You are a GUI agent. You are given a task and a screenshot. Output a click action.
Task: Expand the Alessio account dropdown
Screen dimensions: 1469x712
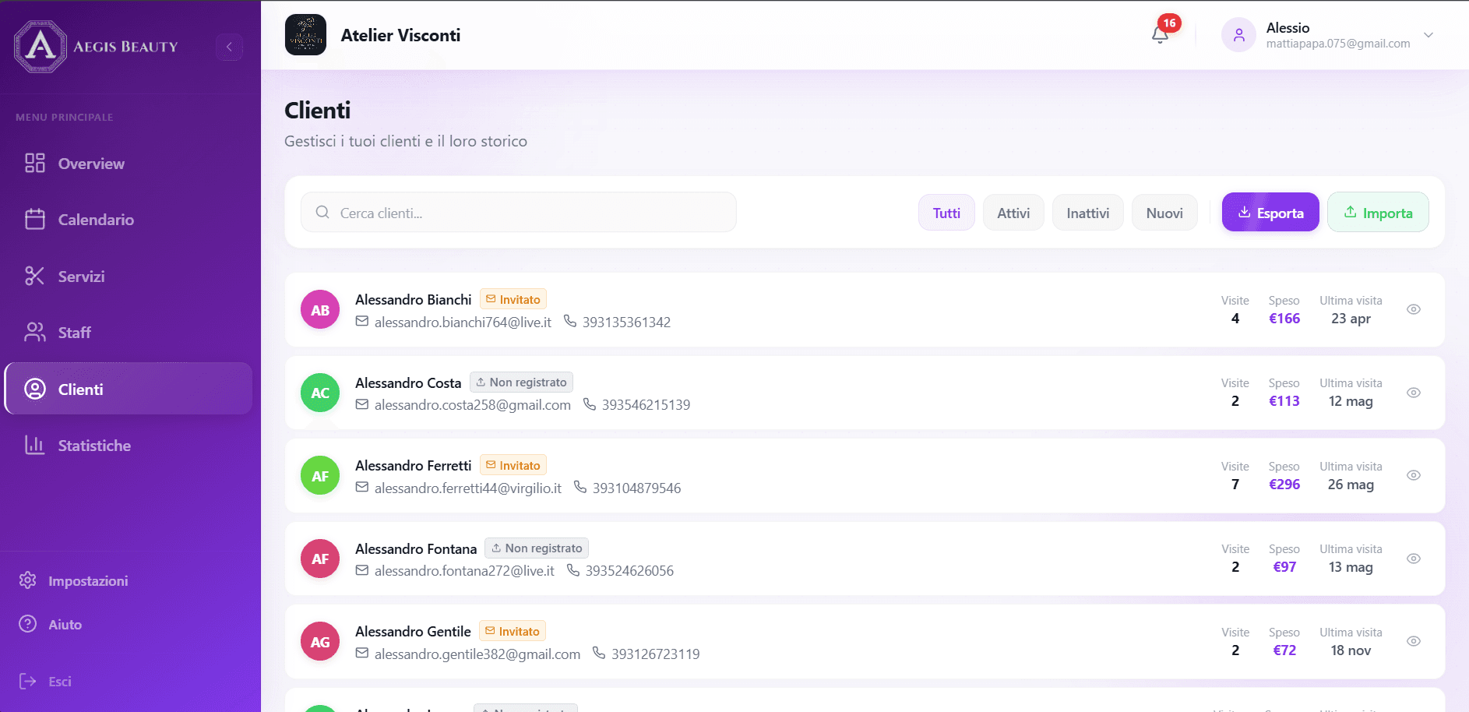(1428, 35)
